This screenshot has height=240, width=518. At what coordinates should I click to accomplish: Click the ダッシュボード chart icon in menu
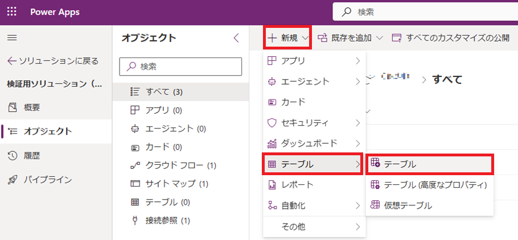point(271,143)
